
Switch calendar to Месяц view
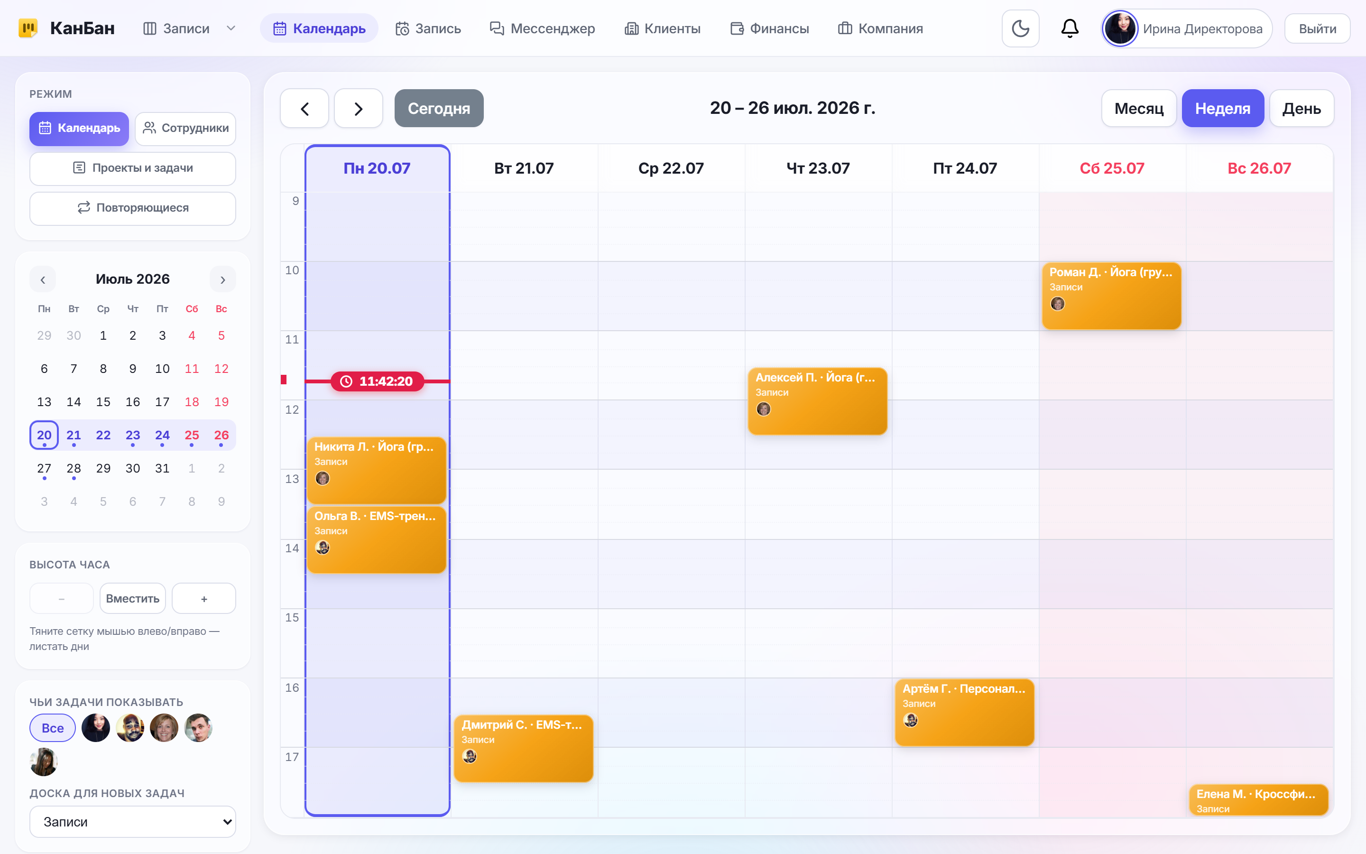coord(1138,108)
